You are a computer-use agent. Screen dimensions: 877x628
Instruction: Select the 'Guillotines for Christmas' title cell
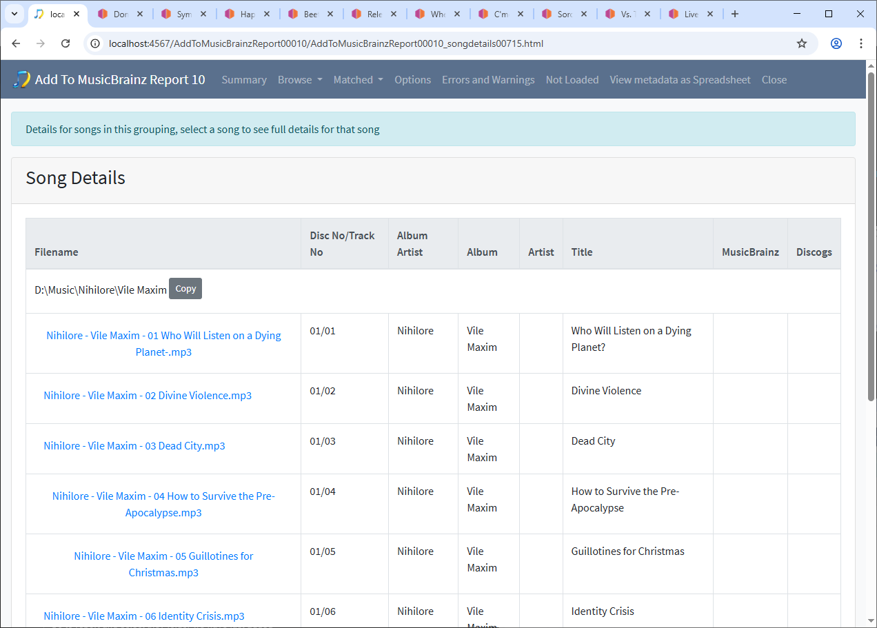click(638, 564)
